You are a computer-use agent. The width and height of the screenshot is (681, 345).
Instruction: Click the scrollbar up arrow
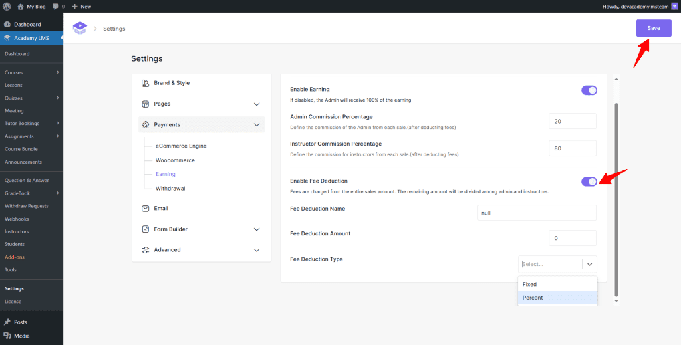pyautogui.click(x=616, y=78)
